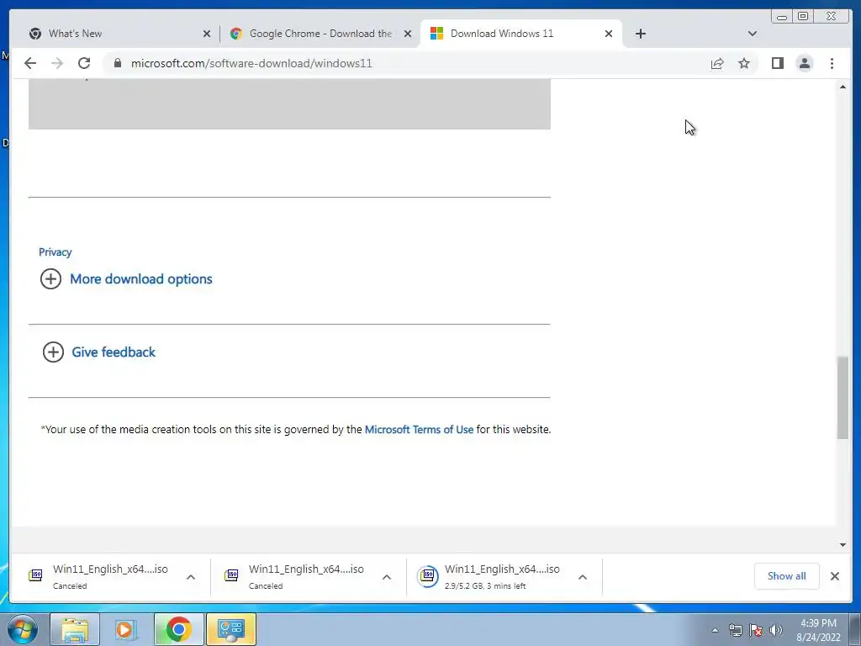
Task: Click network tray icon
Action: pos(735,630)
